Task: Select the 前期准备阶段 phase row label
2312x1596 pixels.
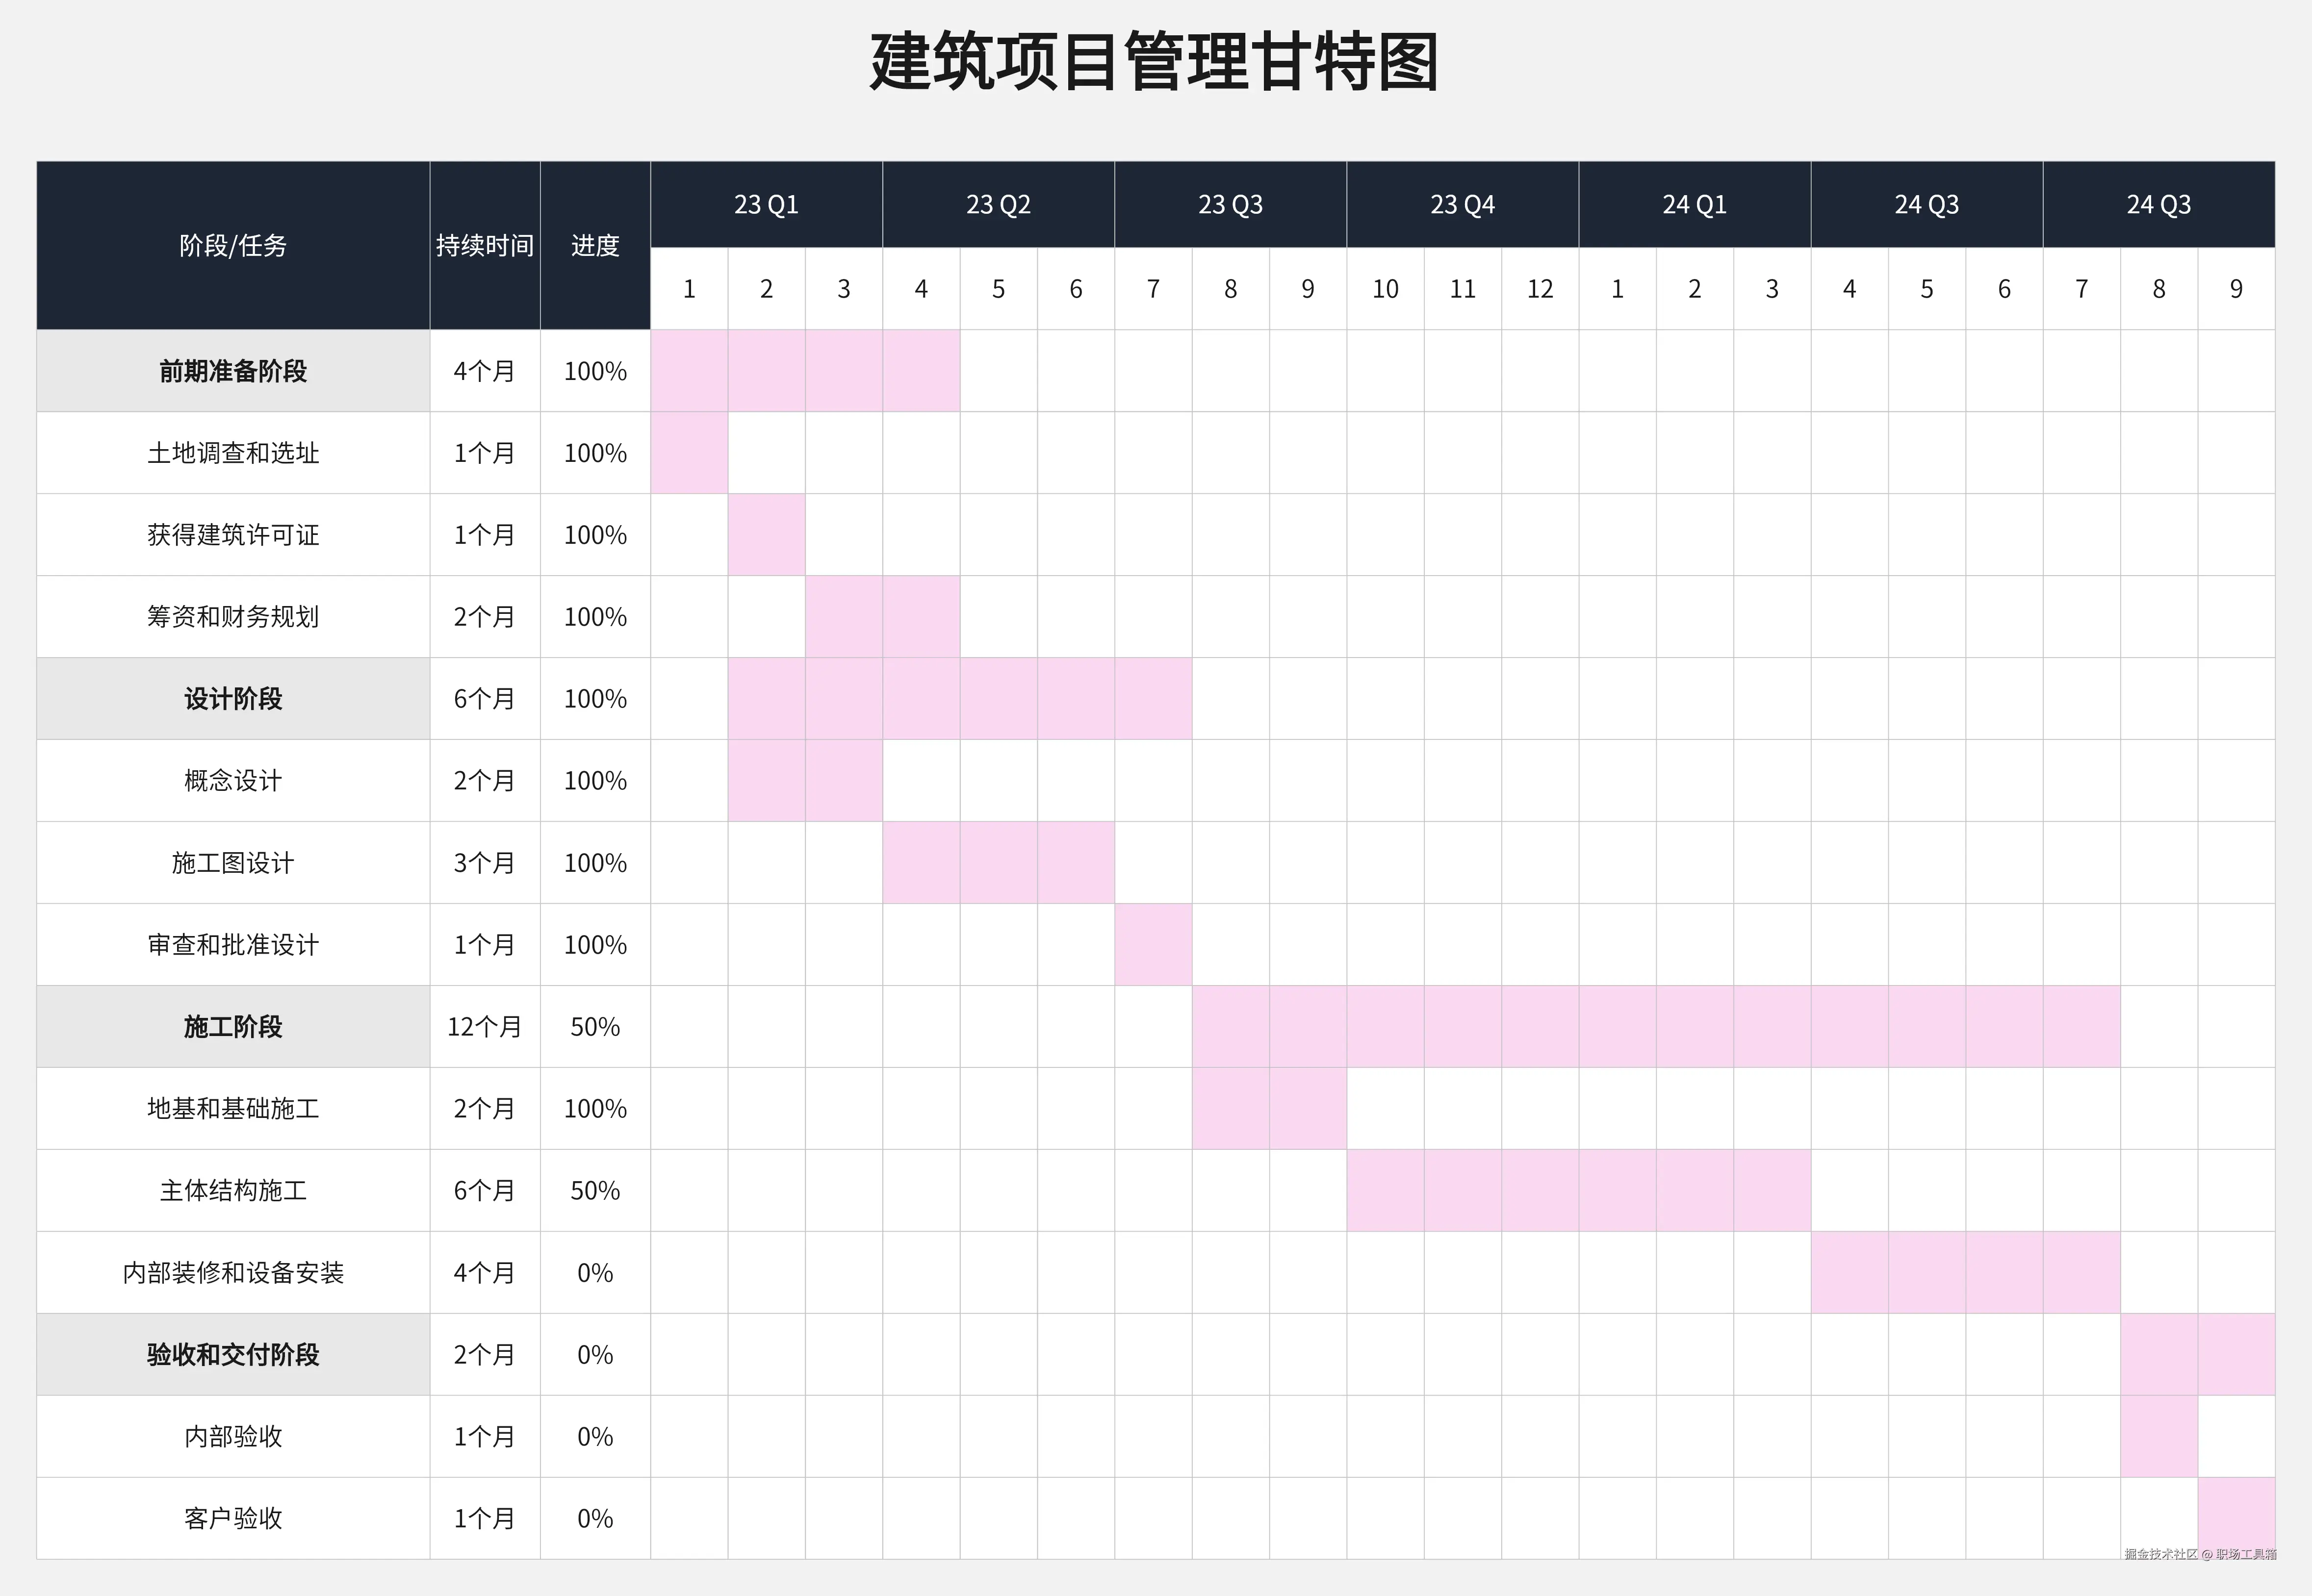Action: click(233, 371)
